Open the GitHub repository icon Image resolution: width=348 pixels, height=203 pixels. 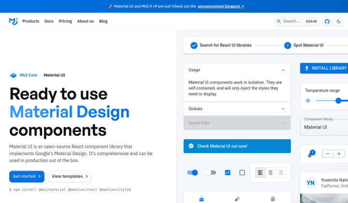pyautogui.click(x=327, y=22)
